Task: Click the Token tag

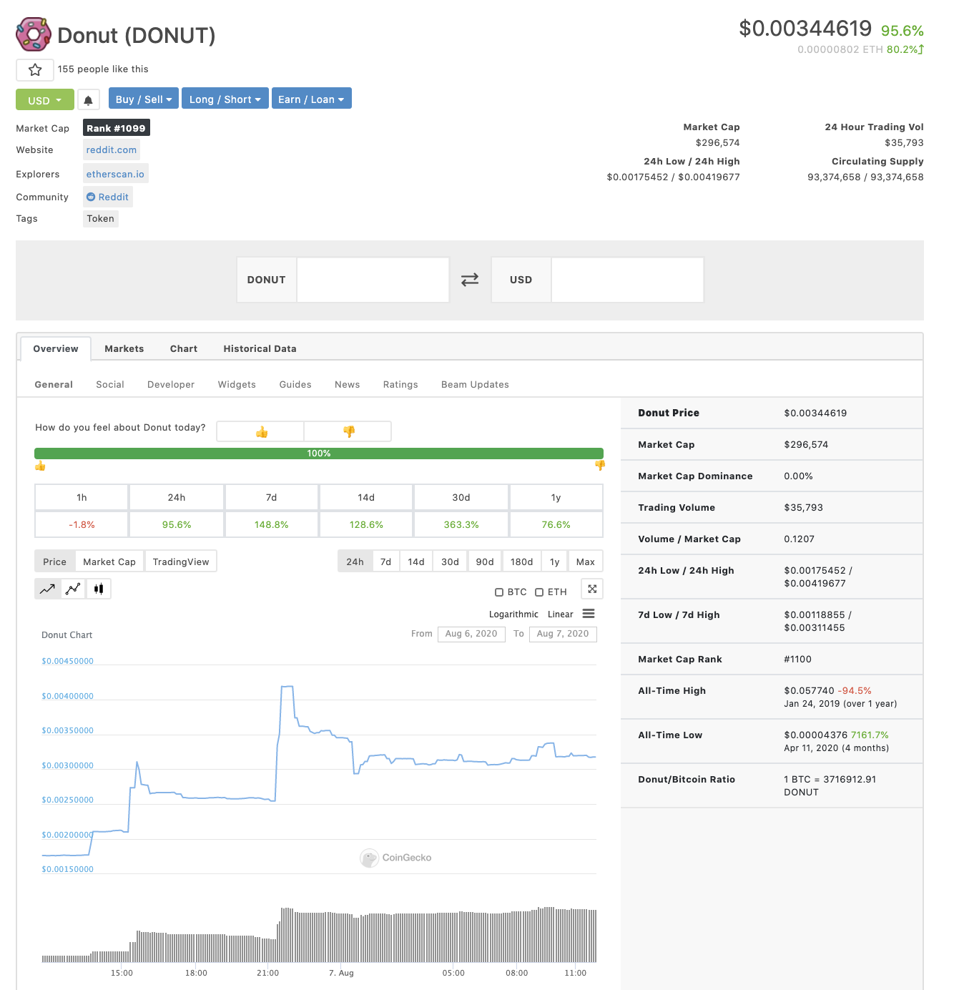Action: point(101,218)
